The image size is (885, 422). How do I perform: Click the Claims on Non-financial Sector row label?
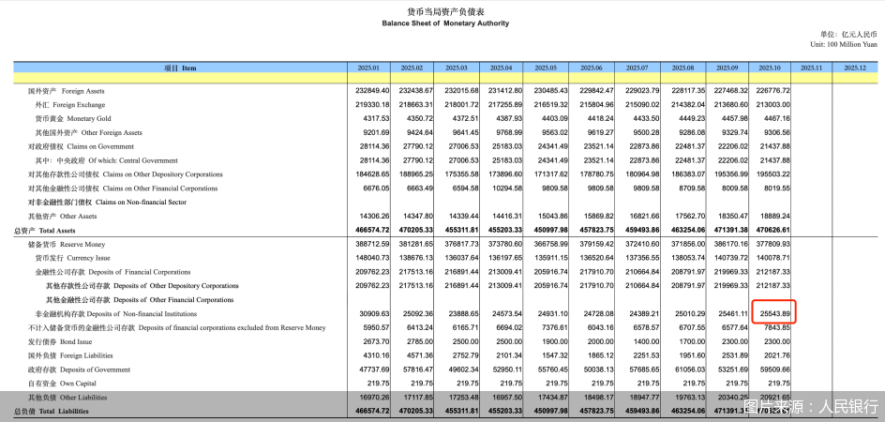point(105,202)
